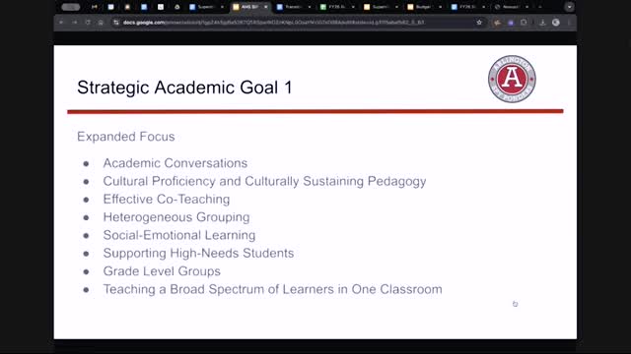Switch to the pinned Gmail tab
The height and width of the screenshot is (354, 631).
pyautogui.click(x=95, y=7)
